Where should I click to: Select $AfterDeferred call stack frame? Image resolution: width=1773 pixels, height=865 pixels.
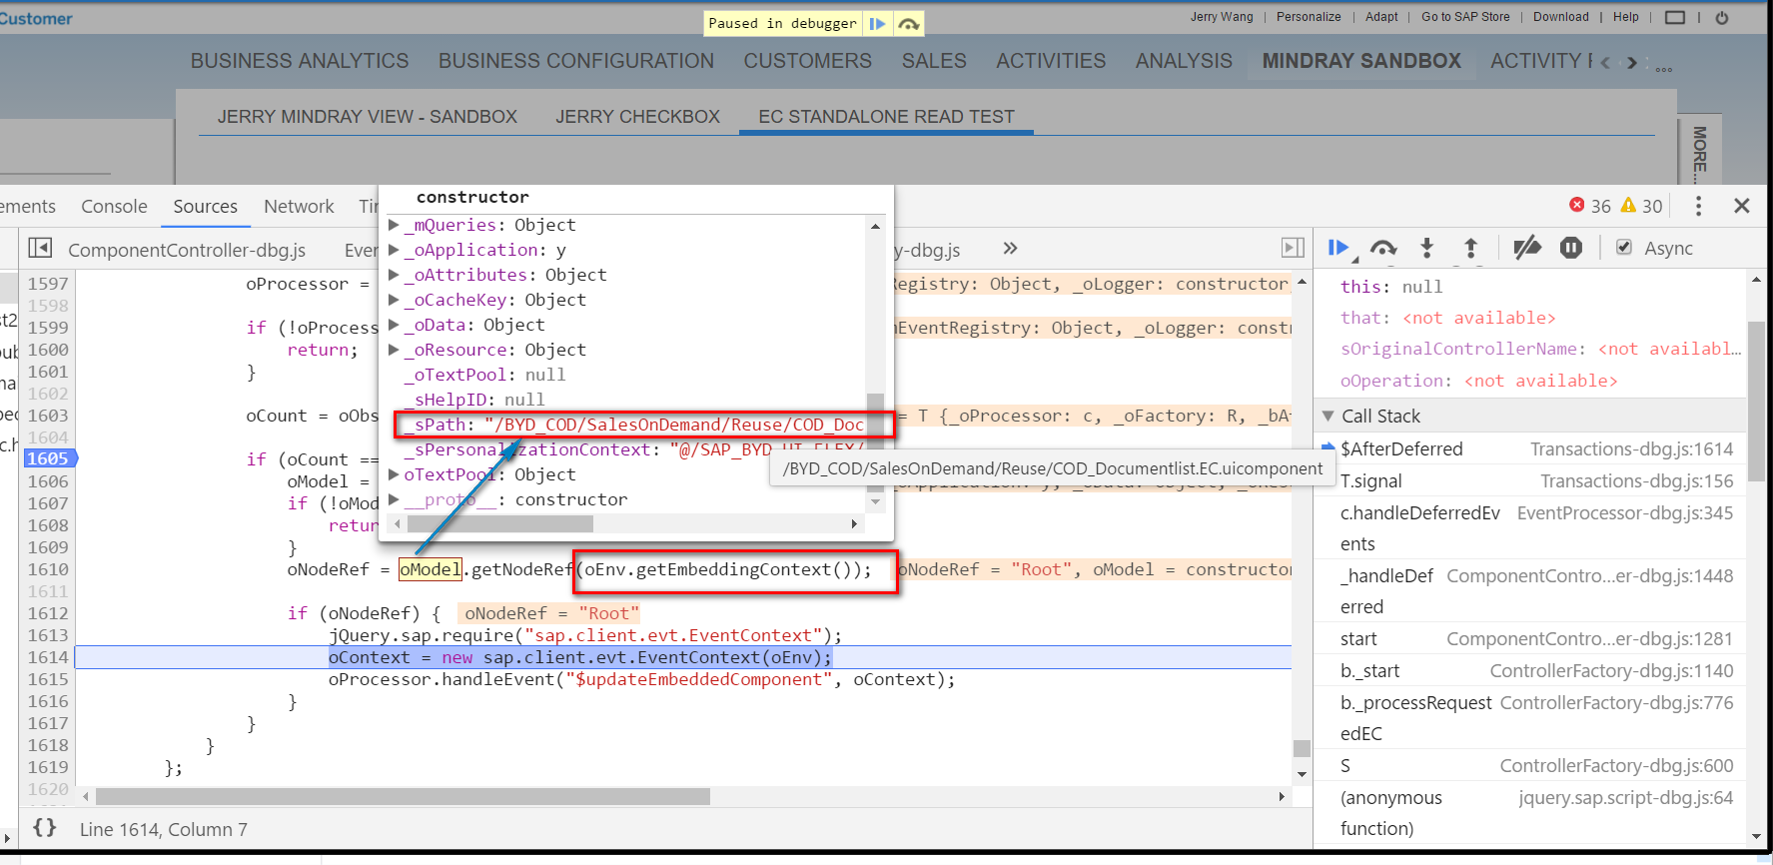1536,449
